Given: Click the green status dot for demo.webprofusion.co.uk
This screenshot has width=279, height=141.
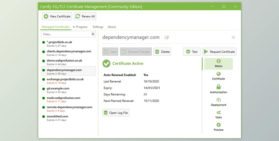Looking at the screenshot, I should (44, 61).
